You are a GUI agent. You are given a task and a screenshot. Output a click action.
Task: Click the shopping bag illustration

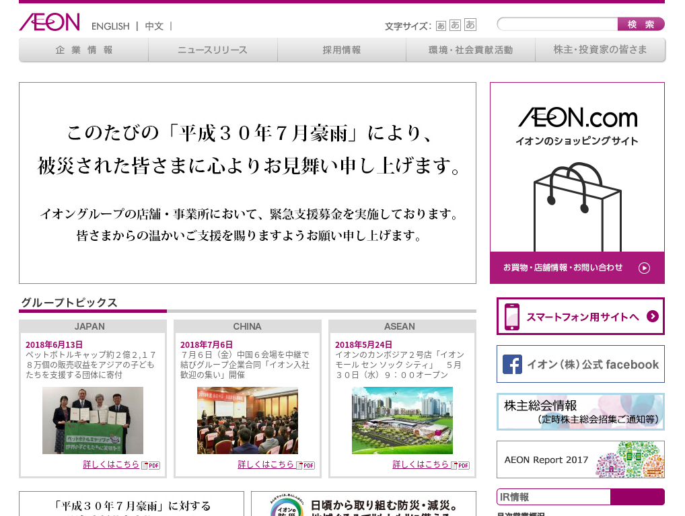click(577, 207)
